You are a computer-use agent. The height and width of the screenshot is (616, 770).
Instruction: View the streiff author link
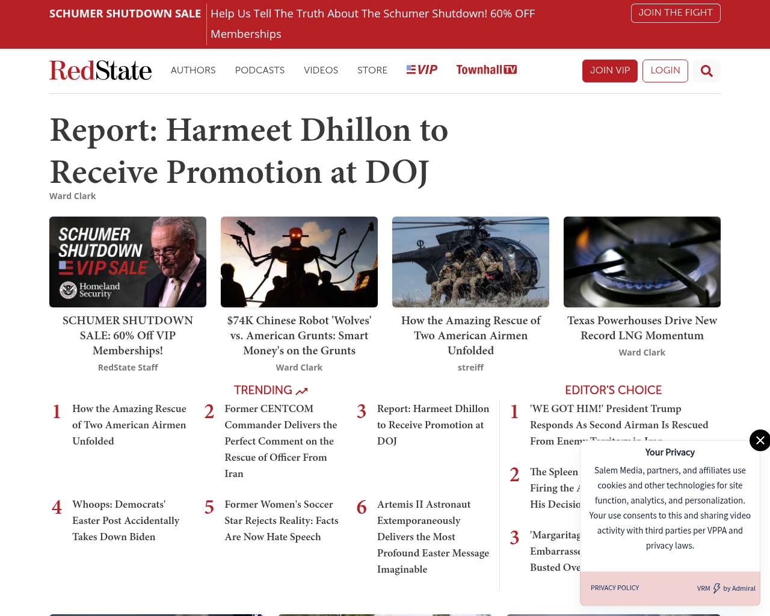click(x=470, y=368)
